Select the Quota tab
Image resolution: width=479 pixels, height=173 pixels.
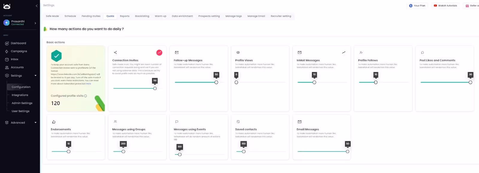point(110,16)
